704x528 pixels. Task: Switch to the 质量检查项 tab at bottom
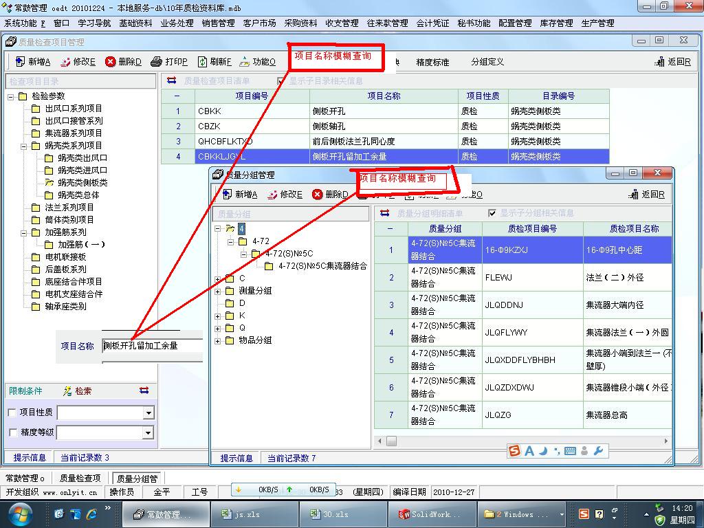(80, 478)
